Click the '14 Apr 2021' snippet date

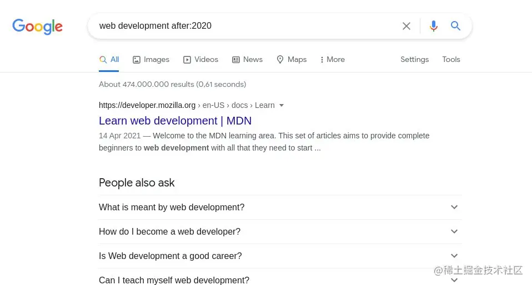tap(119, 136)
